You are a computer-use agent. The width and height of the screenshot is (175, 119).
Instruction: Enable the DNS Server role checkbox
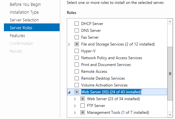pyautogui.click(x=77, y=30)
